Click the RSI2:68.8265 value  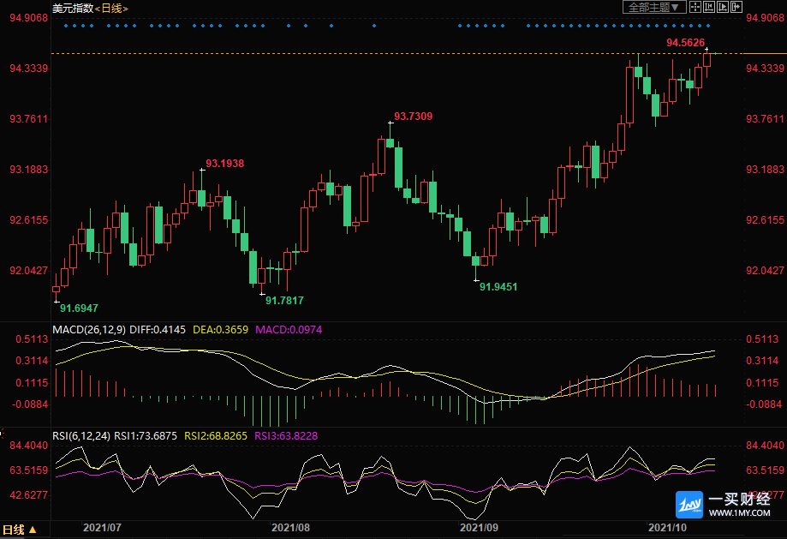pyautogui.click(x=216, y=435)
